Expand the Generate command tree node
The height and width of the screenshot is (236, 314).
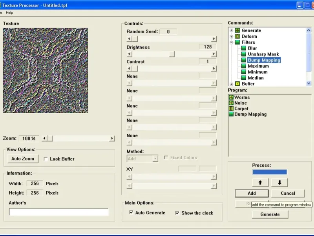232,30
